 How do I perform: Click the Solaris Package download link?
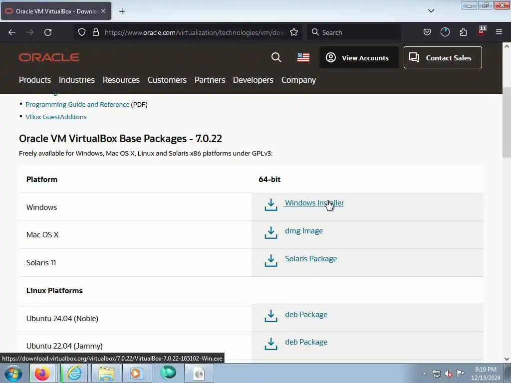pyautogui.click(x=311, y=259)
